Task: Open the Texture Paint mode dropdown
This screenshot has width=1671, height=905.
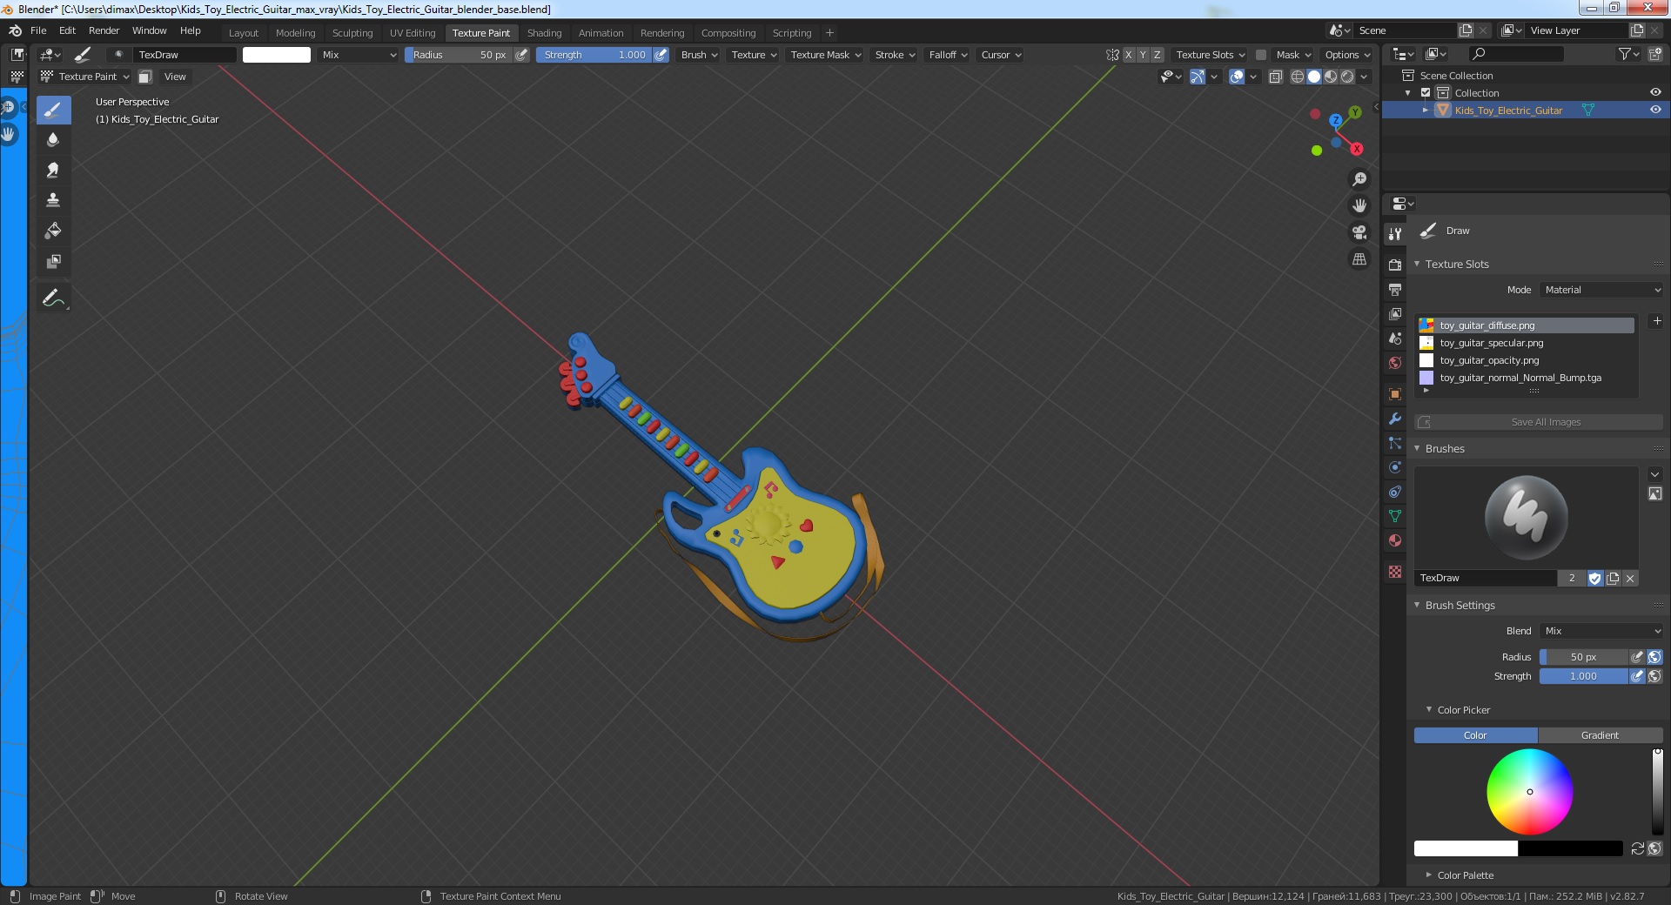Action: point(85,77)
